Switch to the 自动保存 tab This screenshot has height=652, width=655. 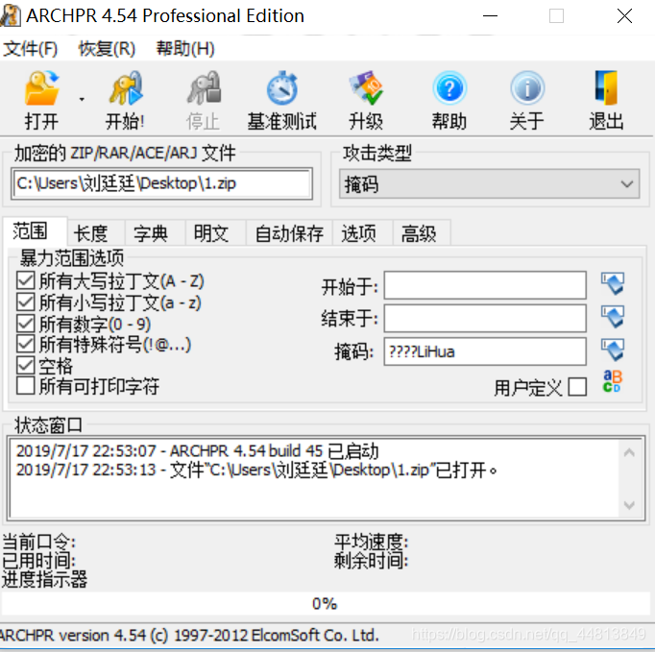pos(289,233)
